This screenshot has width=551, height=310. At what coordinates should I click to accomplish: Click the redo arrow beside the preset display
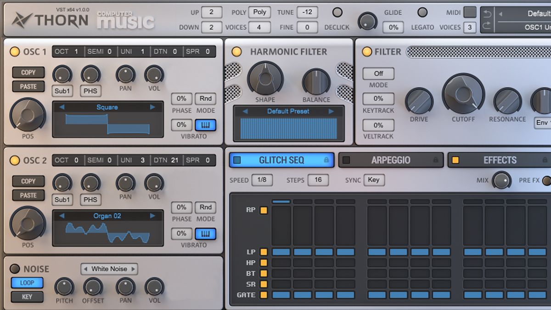[487, 26]
